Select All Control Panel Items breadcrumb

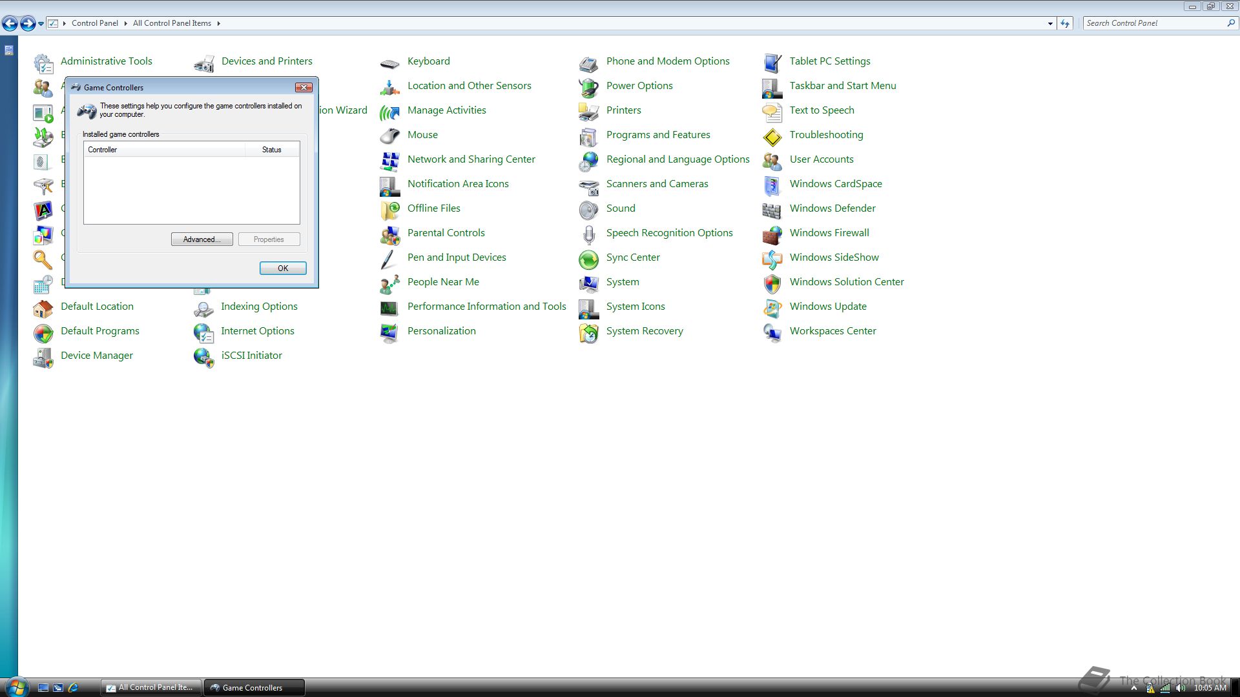pos(172,23)
